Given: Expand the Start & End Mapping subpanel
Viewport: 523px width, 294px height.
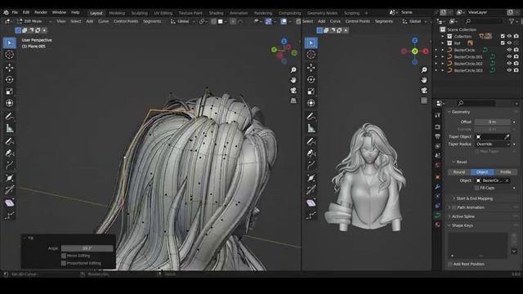Looking at the screenshot, I should (x=474, y=198).
